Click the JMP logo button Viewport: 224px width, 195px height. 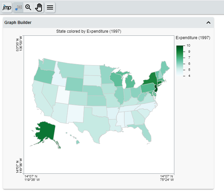click(x=7, y=7)
